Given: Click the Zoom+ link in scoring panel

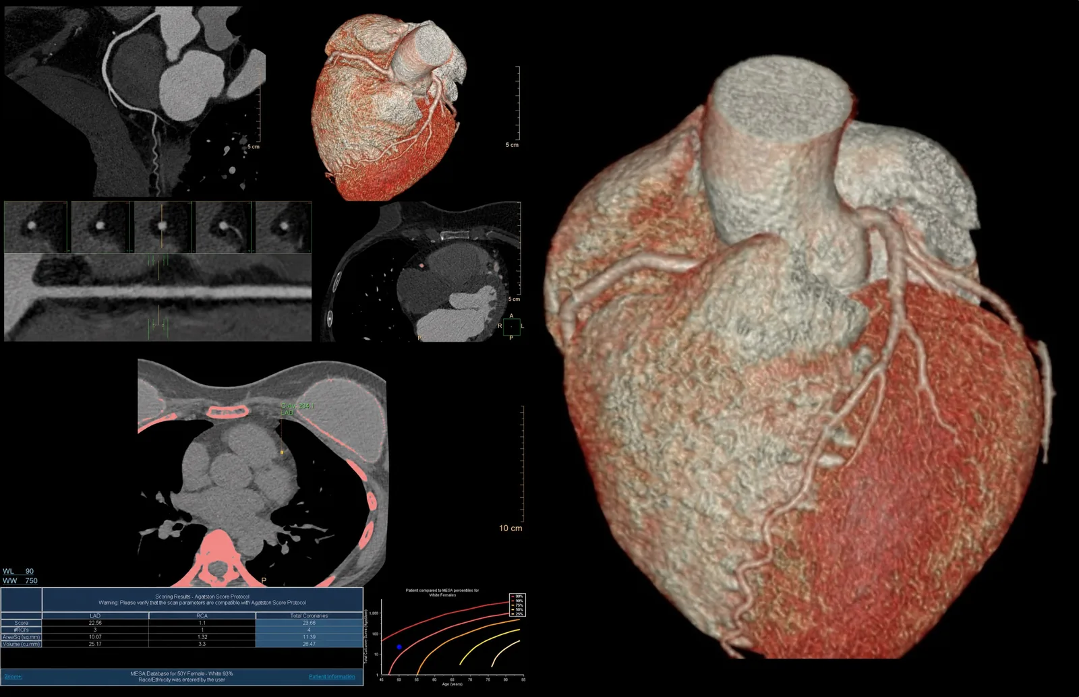Looking at the screenshot, I should click(x=13, y=676).
